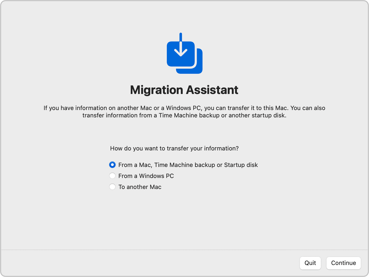Select the "To another Mac" option
This screenshot has width=369, height=277.
[112, 187]
